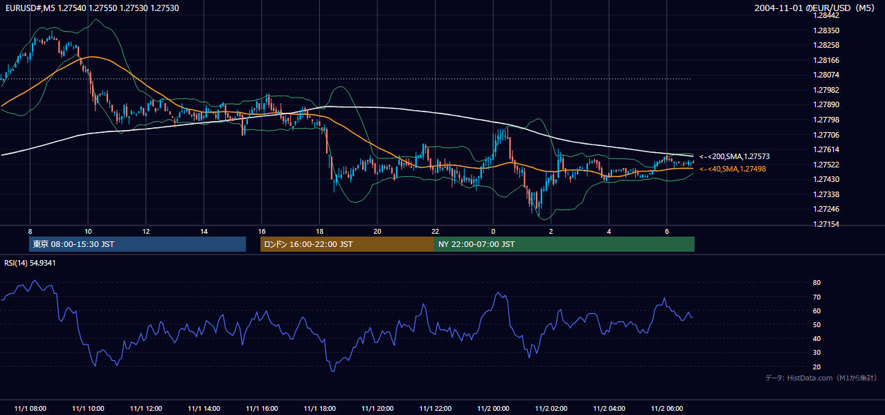Click hour label 14 under the price chart
The height and width of the screenshot is (415, 885).
[x=204, y=231]
